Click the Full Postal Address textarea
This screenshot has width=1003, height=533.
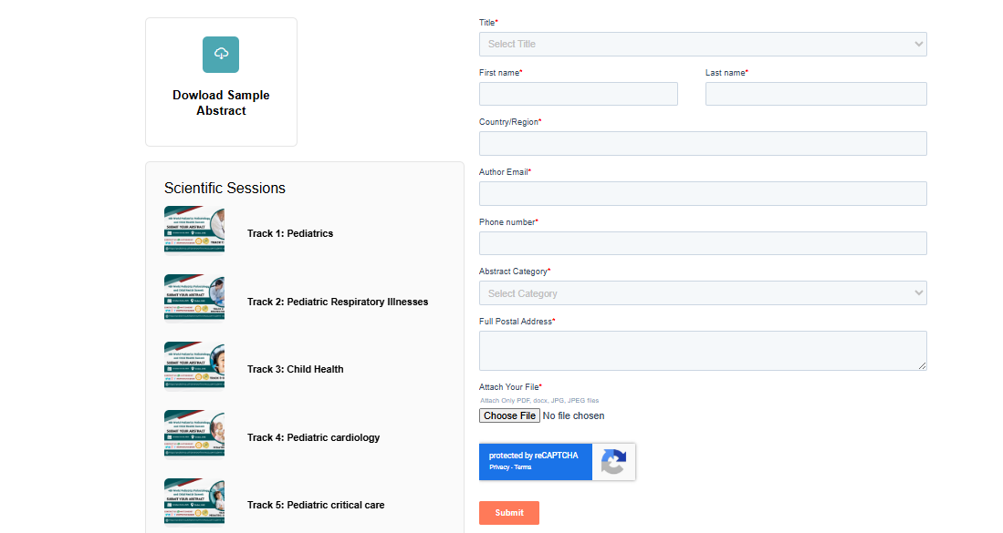pos(702,351)
